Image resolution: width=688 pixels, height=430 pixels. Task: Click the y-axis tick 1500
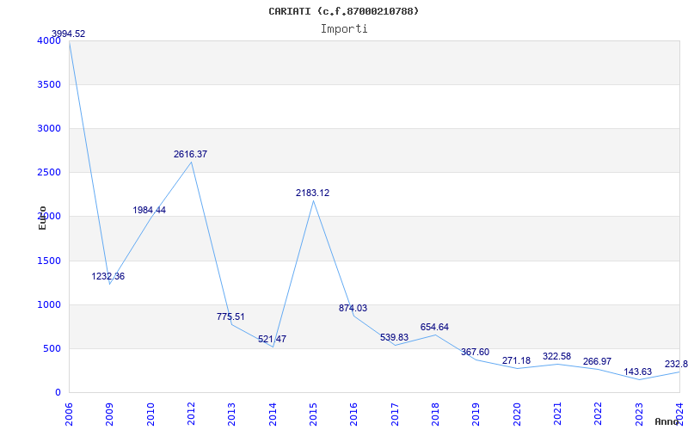[x=49, y=261]
